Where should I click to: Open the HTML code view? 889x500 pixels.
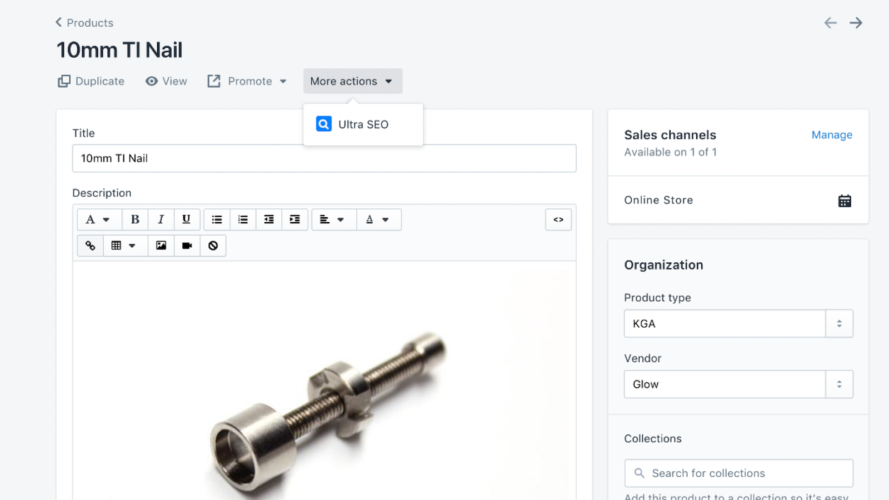click(558, 219)
